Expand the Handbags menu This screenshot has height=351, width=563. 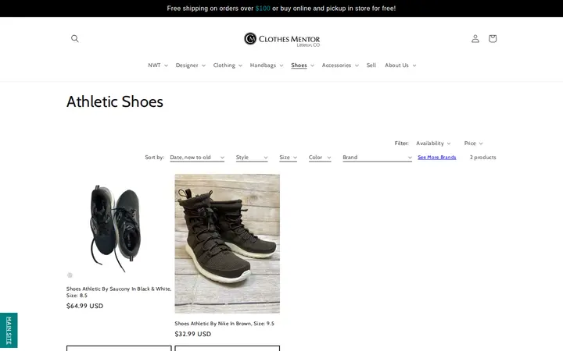[x=267, y=66]
